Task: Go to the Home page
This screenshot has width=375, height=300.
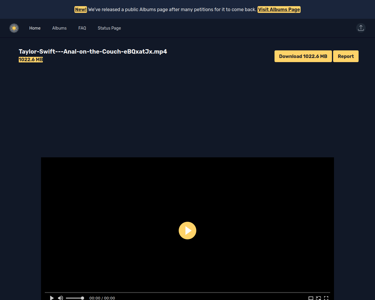Action: click(35, 28)
